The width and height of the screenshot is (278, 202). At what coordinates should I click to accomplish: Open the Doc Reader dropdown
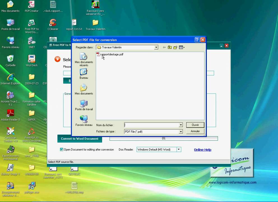tap(179, 150)
